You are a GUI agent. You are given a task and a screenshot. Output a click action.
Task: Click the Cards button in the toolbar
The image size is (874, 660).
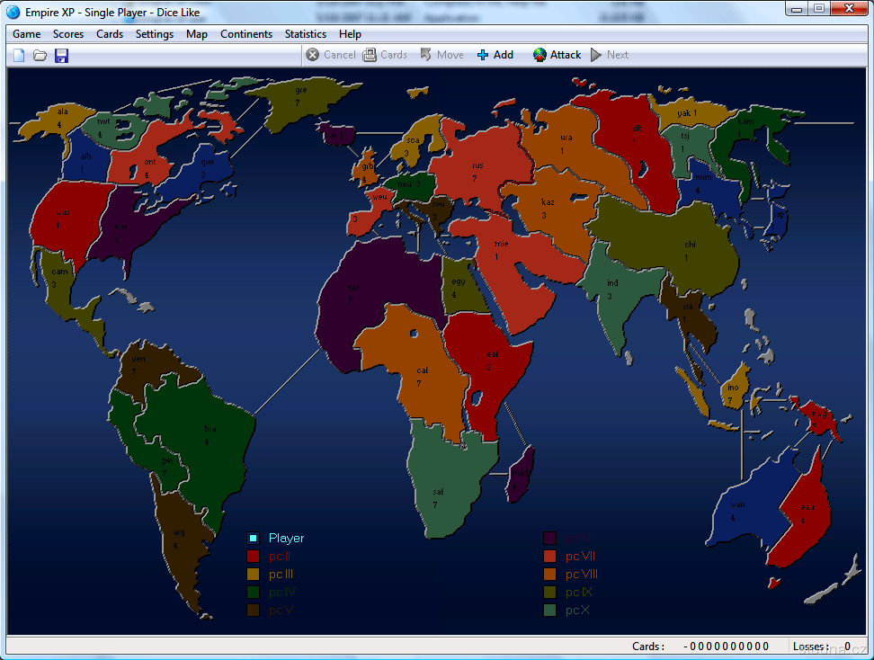coord(385,55)
